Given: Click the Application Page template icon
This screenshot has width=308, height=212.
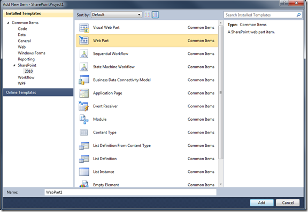Looking at the screenshot, I should [84, 93].
